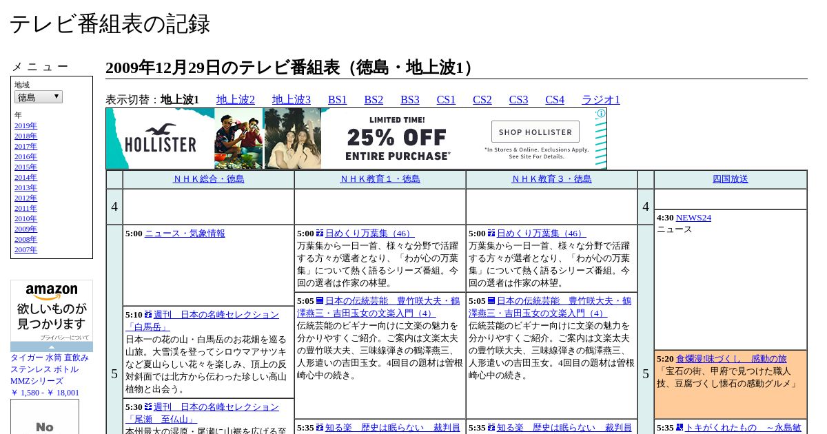Click the タイガー 水筒 Amazon product link
The height and width of the screenshot is (434, 827).
pyautogui.click(x=50, y=375)
